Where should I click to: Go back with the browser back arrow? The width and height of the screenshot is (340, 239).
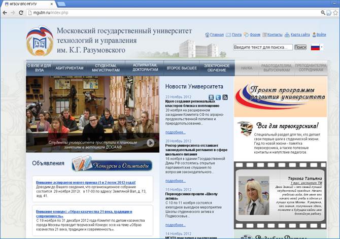click(5, 13)
